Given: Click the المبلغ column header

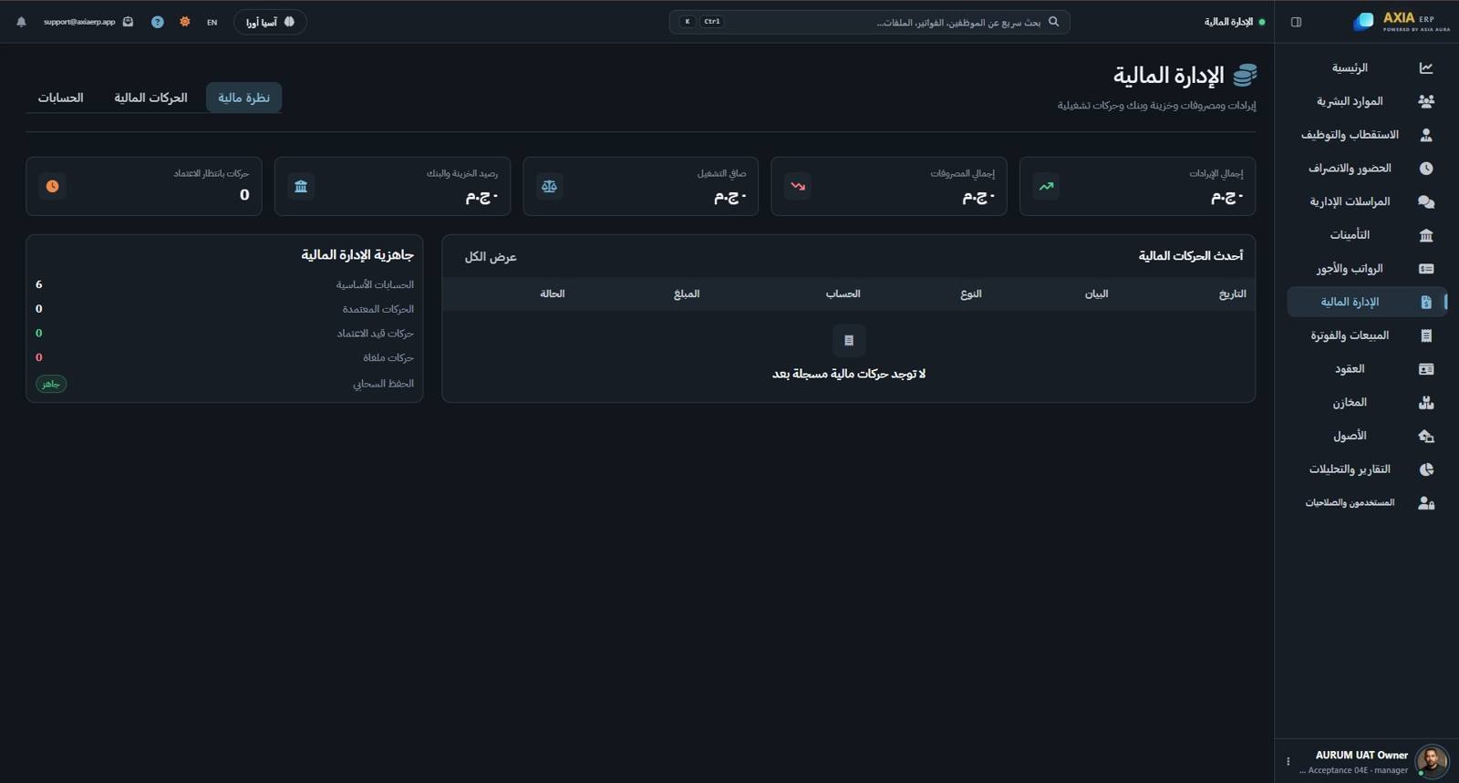Looking at the screenshot, I should tap(687, 294).
